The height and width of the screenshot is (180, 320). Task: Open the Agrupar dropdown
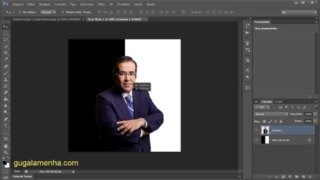48,12
